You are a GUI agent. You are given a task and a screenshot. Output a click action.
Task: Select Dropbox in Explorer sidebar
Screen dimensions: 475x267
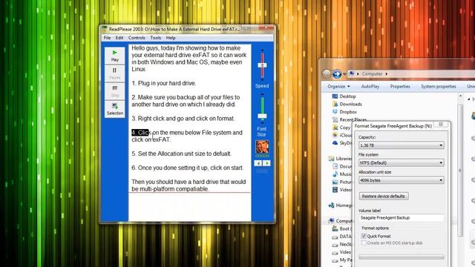point(348,112)
